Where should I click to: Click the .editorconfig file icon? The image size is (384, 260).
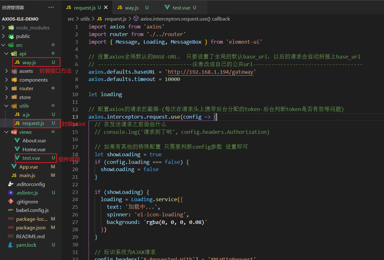pyautogui.click(x=11, y=184)
